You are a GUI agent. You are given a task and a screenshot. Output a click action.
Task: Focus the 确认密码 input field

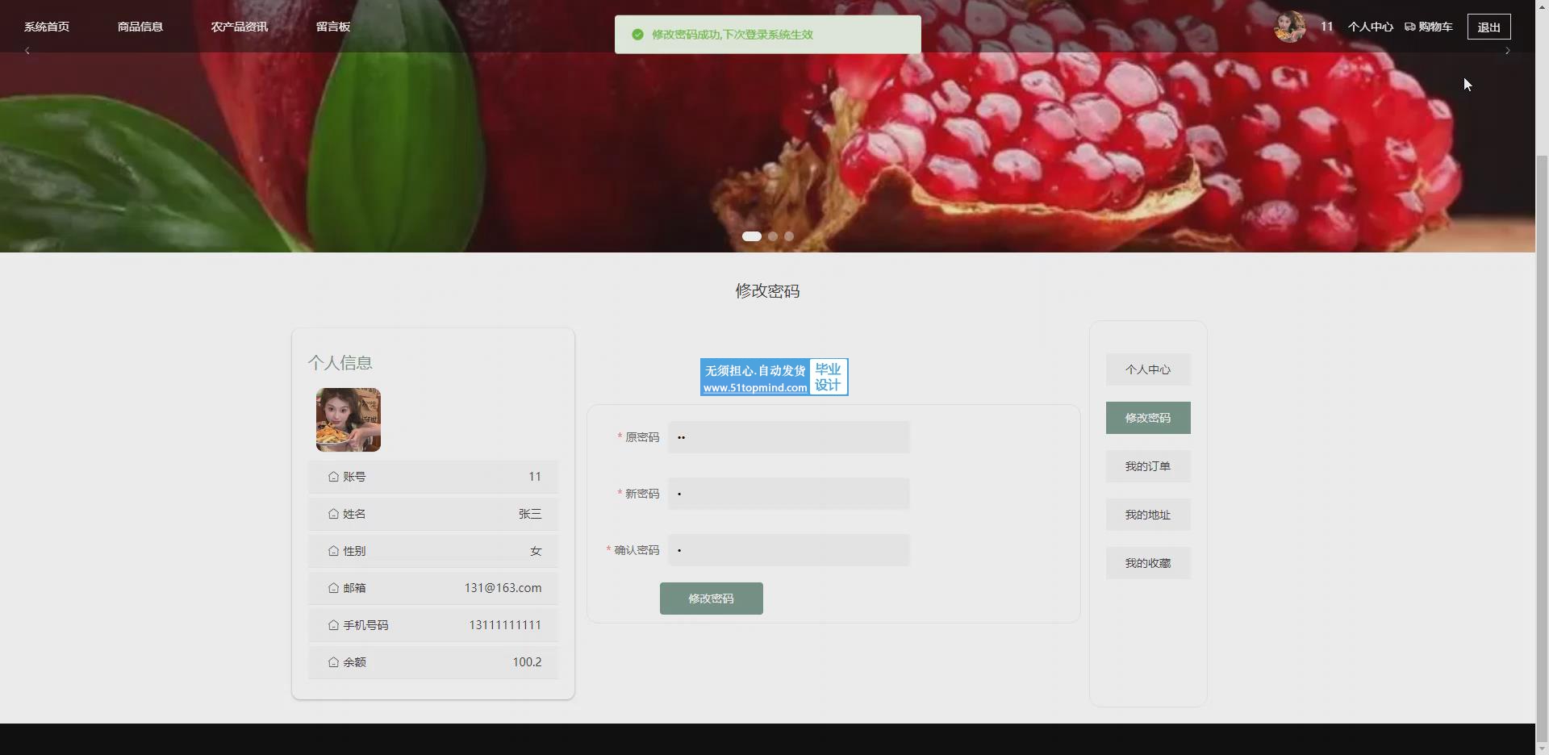coord(789,550)
